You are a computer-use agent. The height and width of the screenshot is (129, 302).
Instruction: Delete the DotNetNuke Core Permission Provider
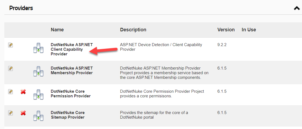click(23, 92)
